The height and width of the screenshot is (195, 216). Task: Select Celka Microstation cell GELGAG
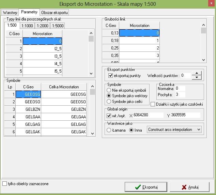64,124
